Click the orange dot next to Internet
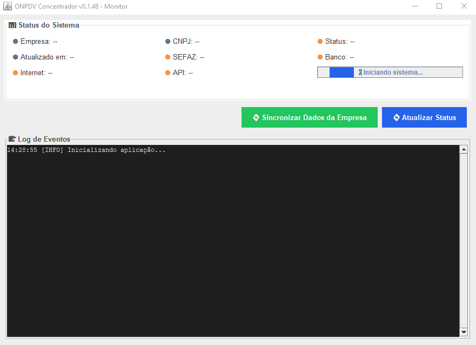Viewport: 476px width, 345px height. 16,73
